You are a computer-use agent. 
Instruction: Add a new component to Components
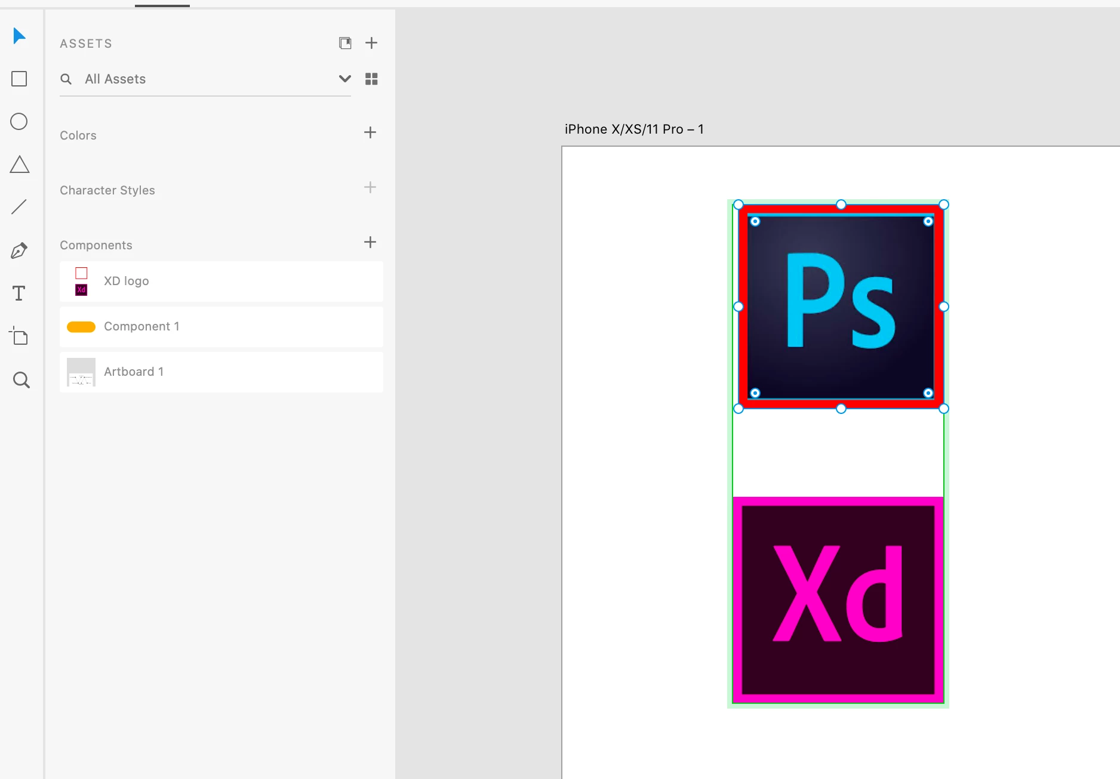pos(370,242)
